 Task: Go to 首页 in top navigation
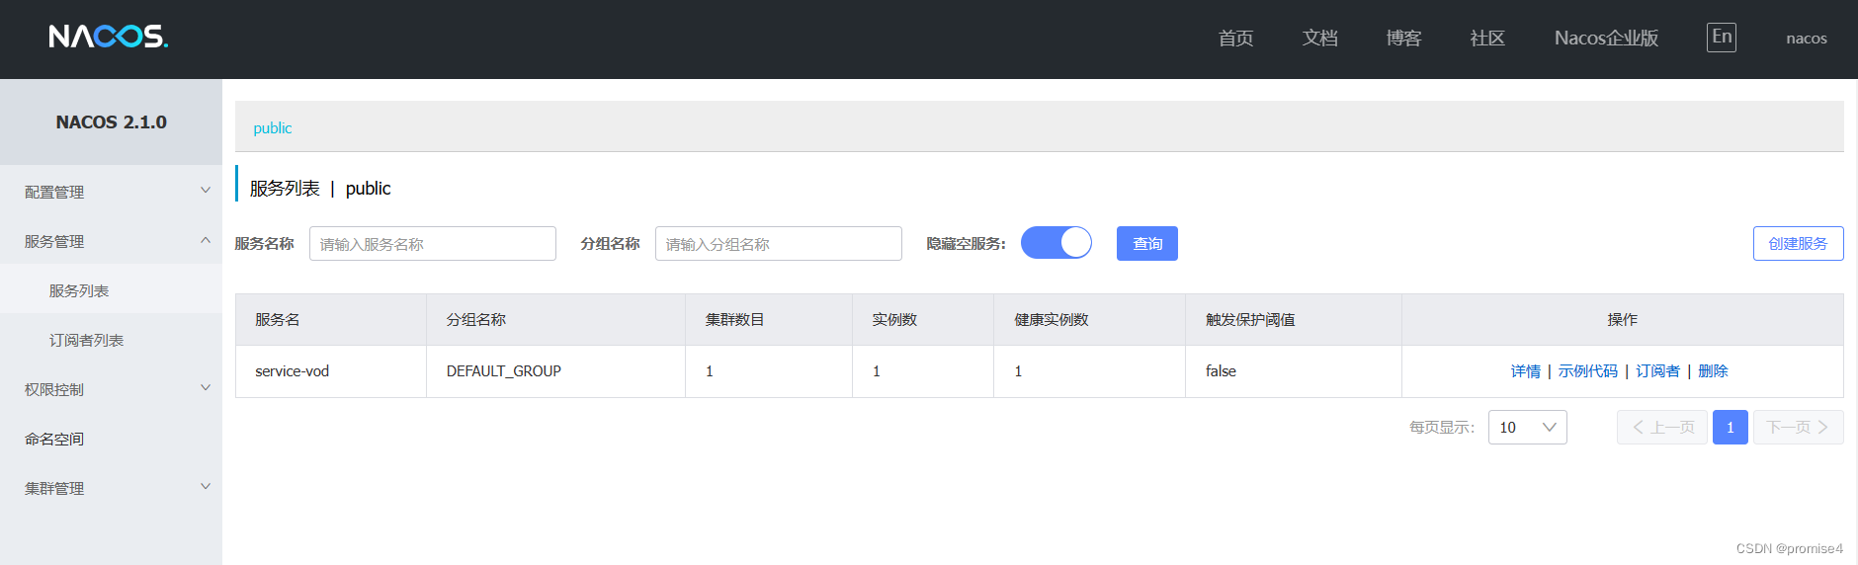[x=1235, y=38]
